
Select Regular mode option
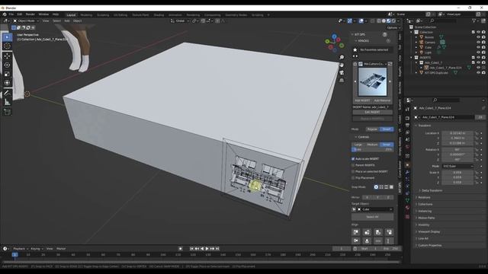[372, 129]
